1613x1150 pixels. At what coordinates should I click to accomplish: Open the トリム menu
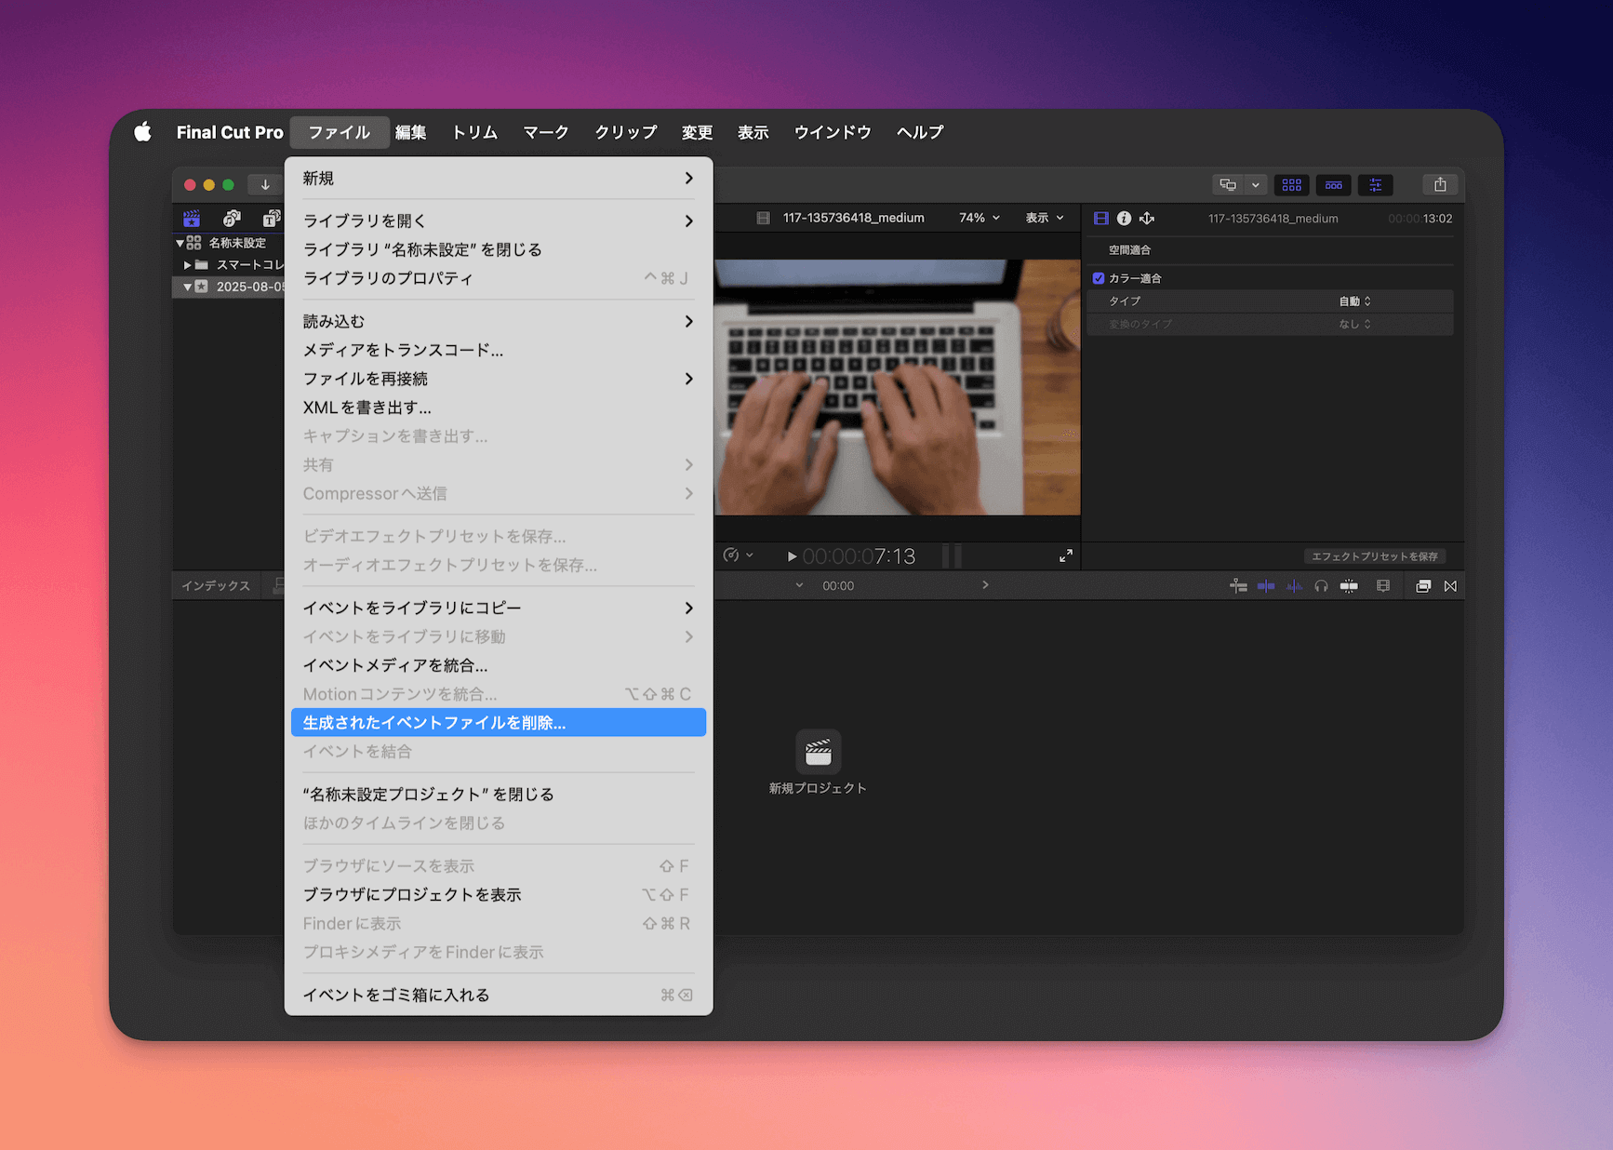click(x=474, y=132)
